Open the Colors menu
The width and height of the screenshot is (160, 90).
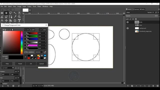(29, 6)
